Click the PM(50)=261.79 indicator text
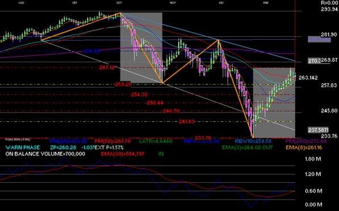Image resolution: width=339 pixels, height=211 pixels. (113, 141)
